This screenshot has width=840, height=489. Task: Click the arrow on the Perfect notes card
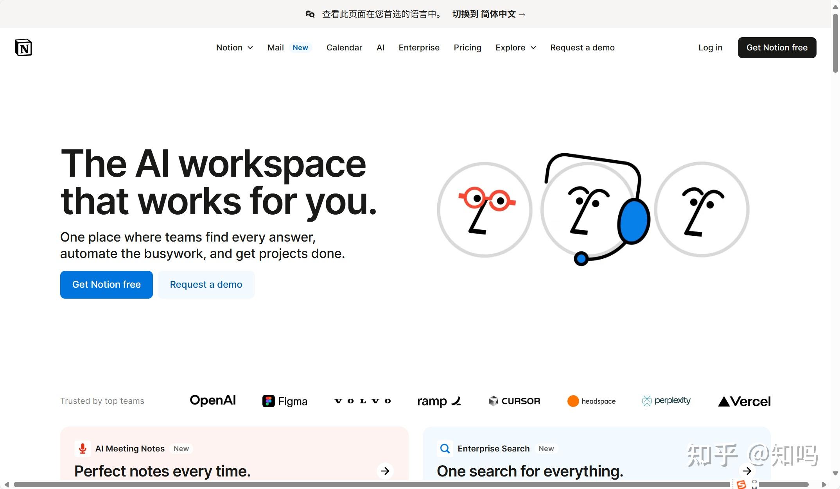coord(385,471)
